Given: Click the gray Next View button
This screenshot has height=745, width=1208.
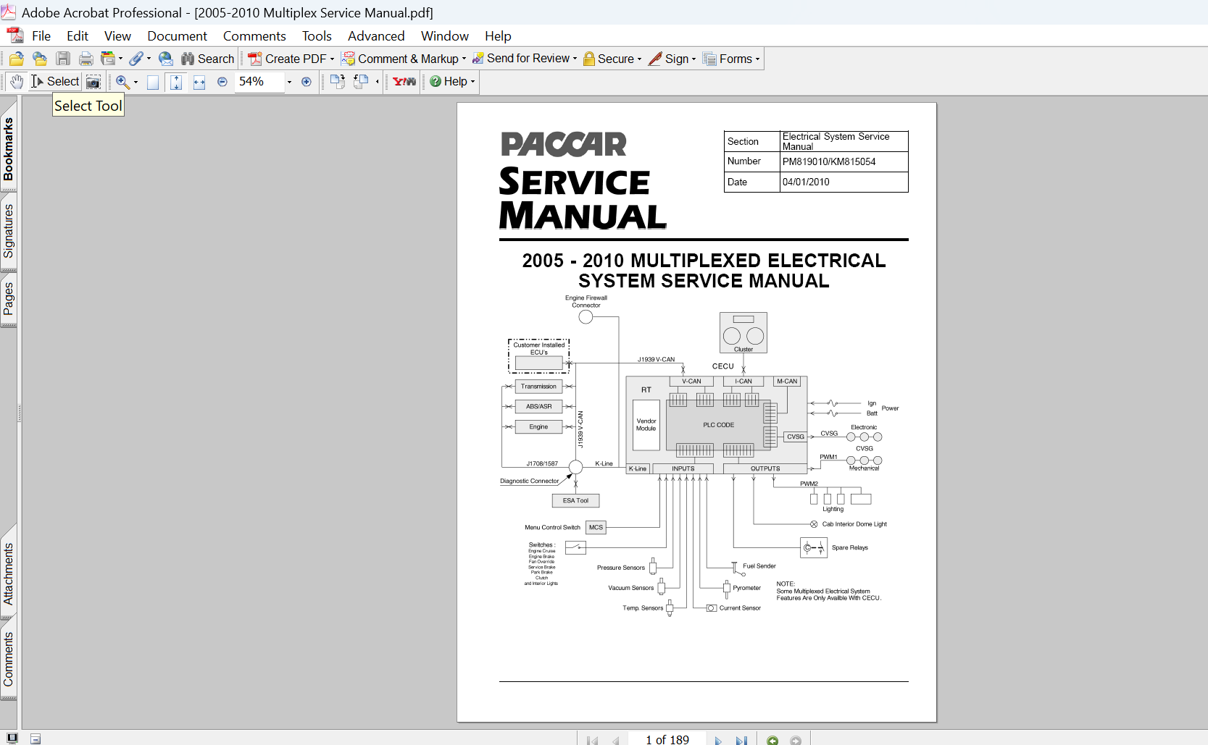Looking at the screenshot, I should 796,740.
